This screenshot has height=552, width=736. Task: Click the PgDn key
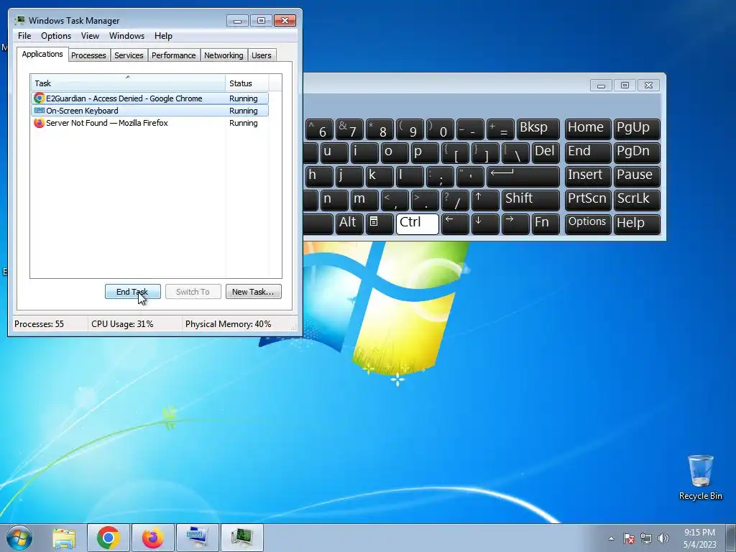pos(637,153)
